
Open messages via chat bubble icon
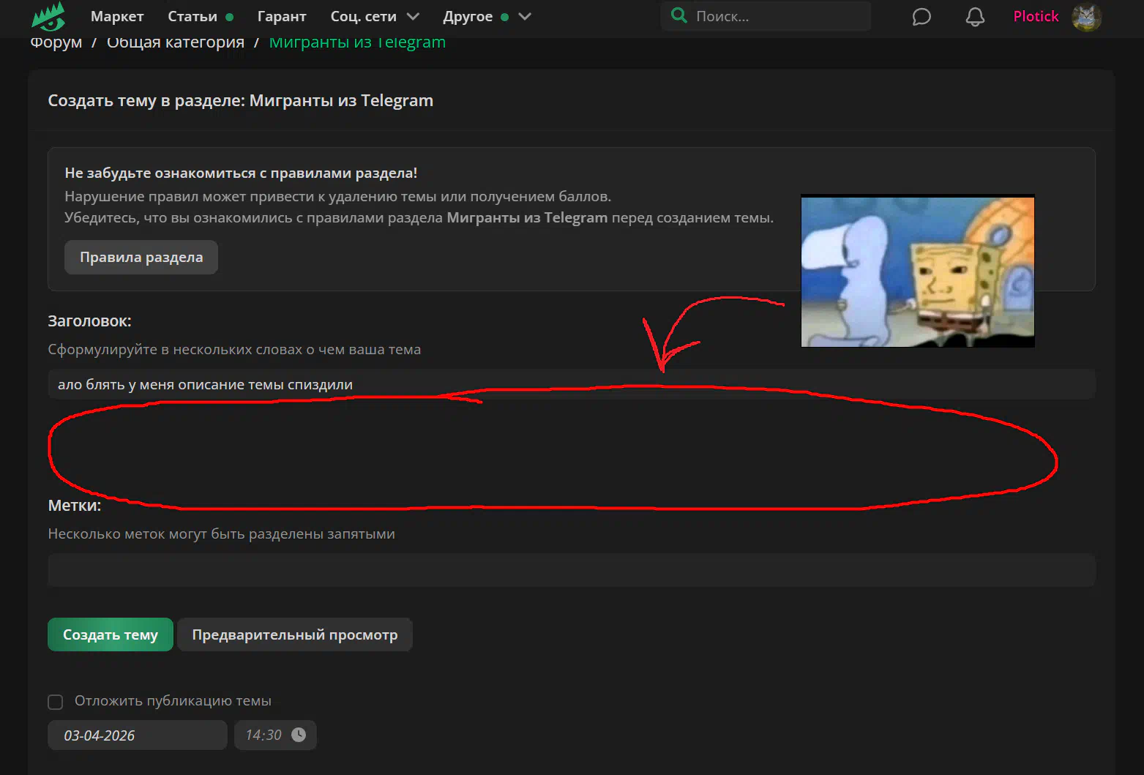[921, 17]
